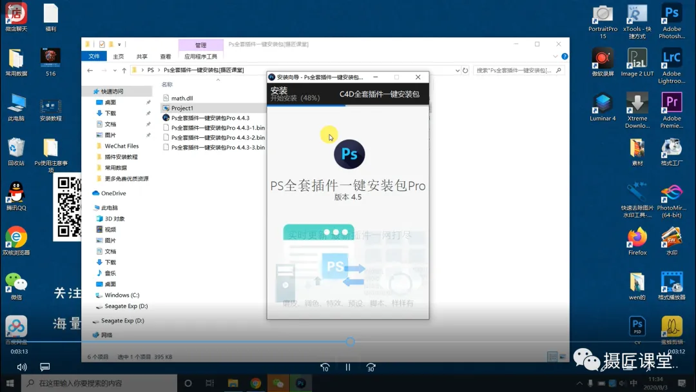Screen dimensions: 696x392
Task: Click the Explorer back arrow button
Action: (90, 70)
